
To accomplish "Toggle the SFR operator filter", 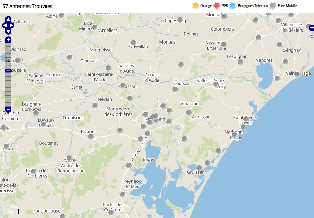I will [x=217, y=5].
